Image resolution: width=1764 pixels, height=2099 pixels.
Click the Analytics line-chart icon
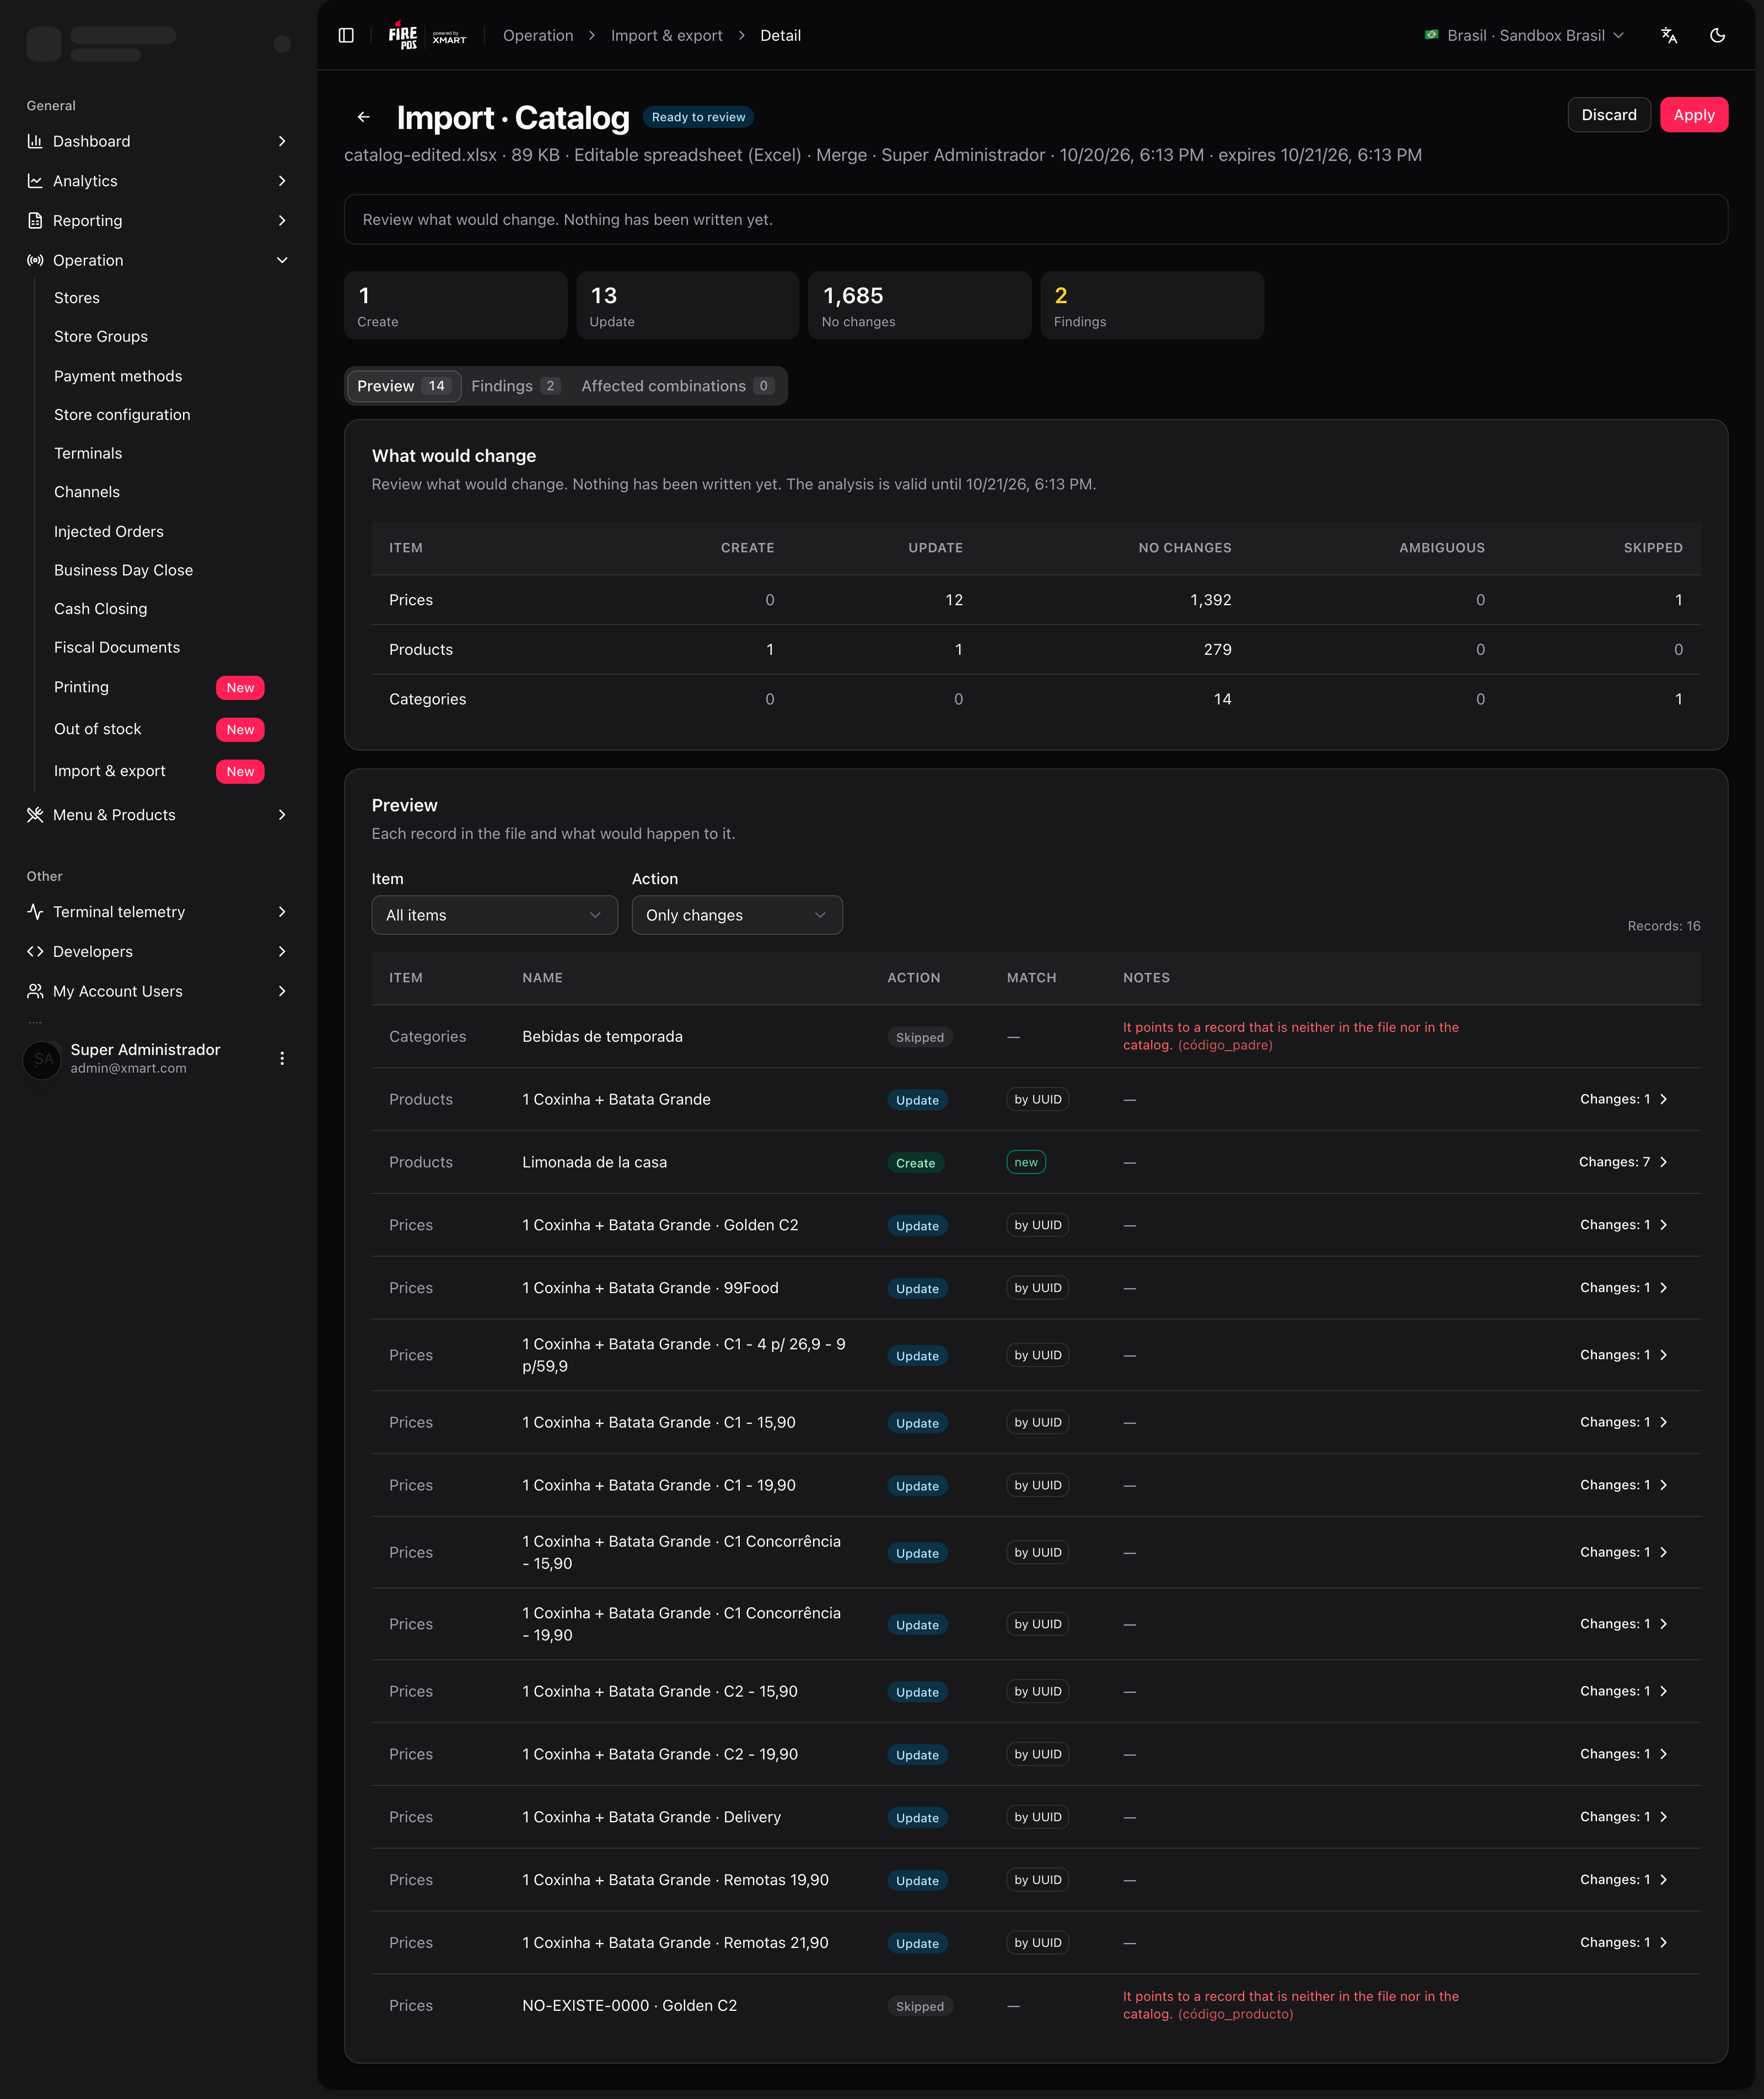click(x=35, y=181)
